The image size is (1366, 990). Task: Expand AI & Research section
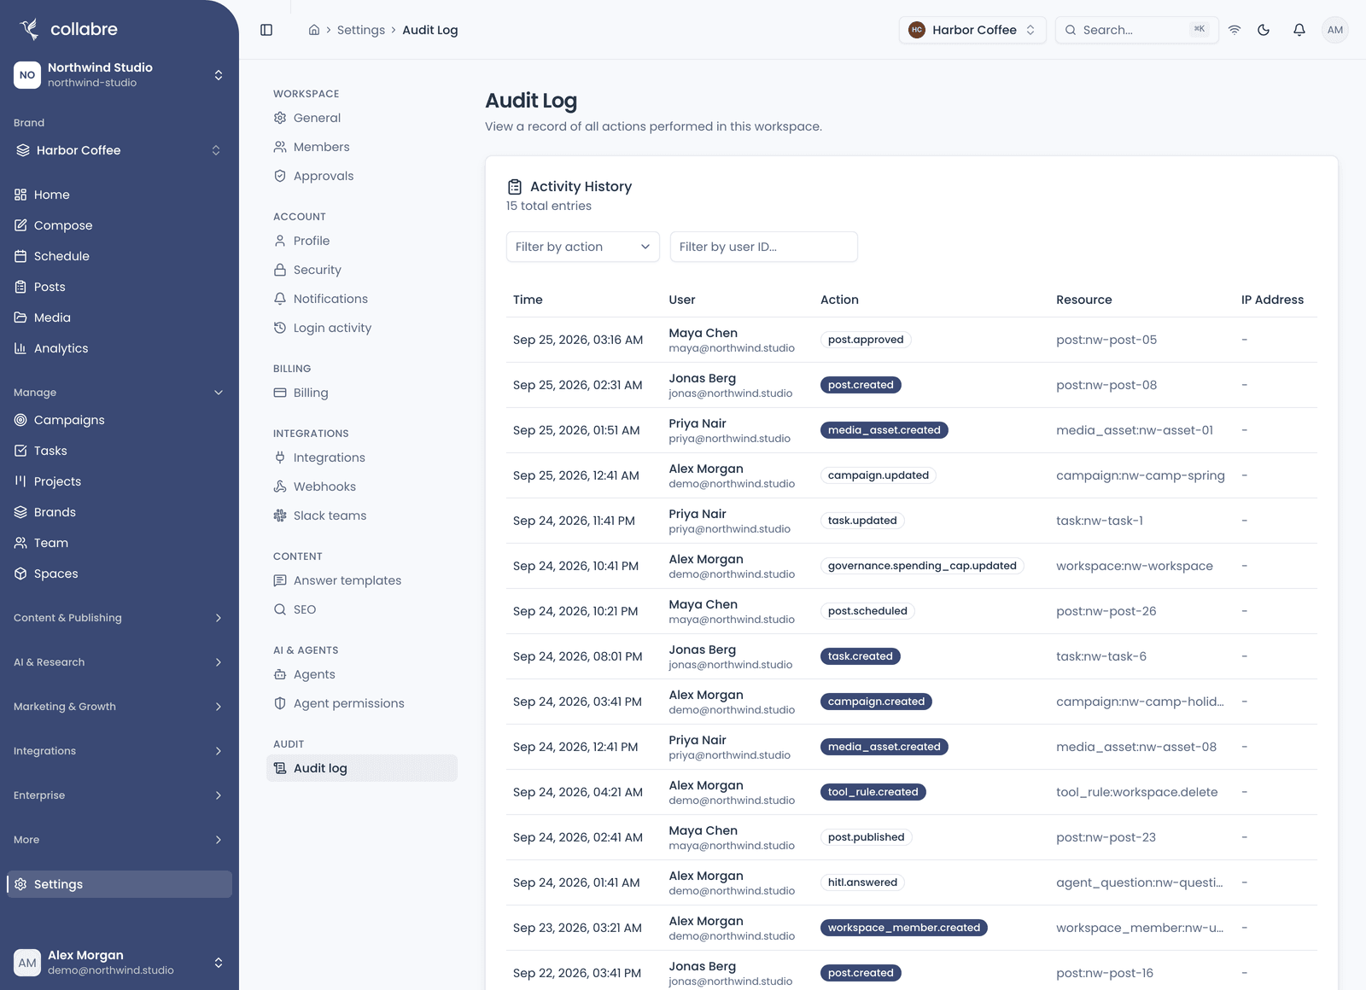coord(120,662)
